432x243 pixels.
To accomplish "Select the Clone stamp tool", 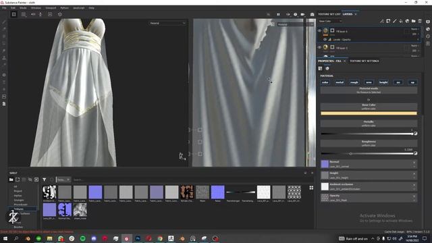I will [x=4, y=57].
